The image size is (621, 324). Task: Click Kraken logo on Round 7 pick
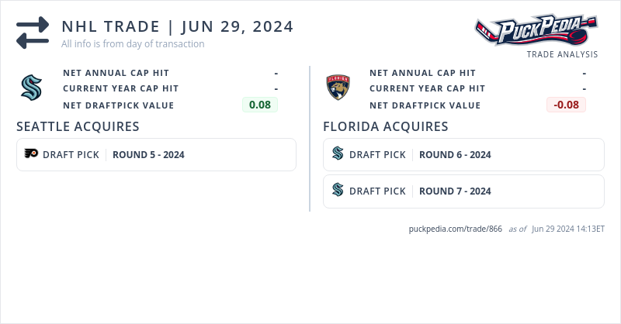click(x=338, y=191)
